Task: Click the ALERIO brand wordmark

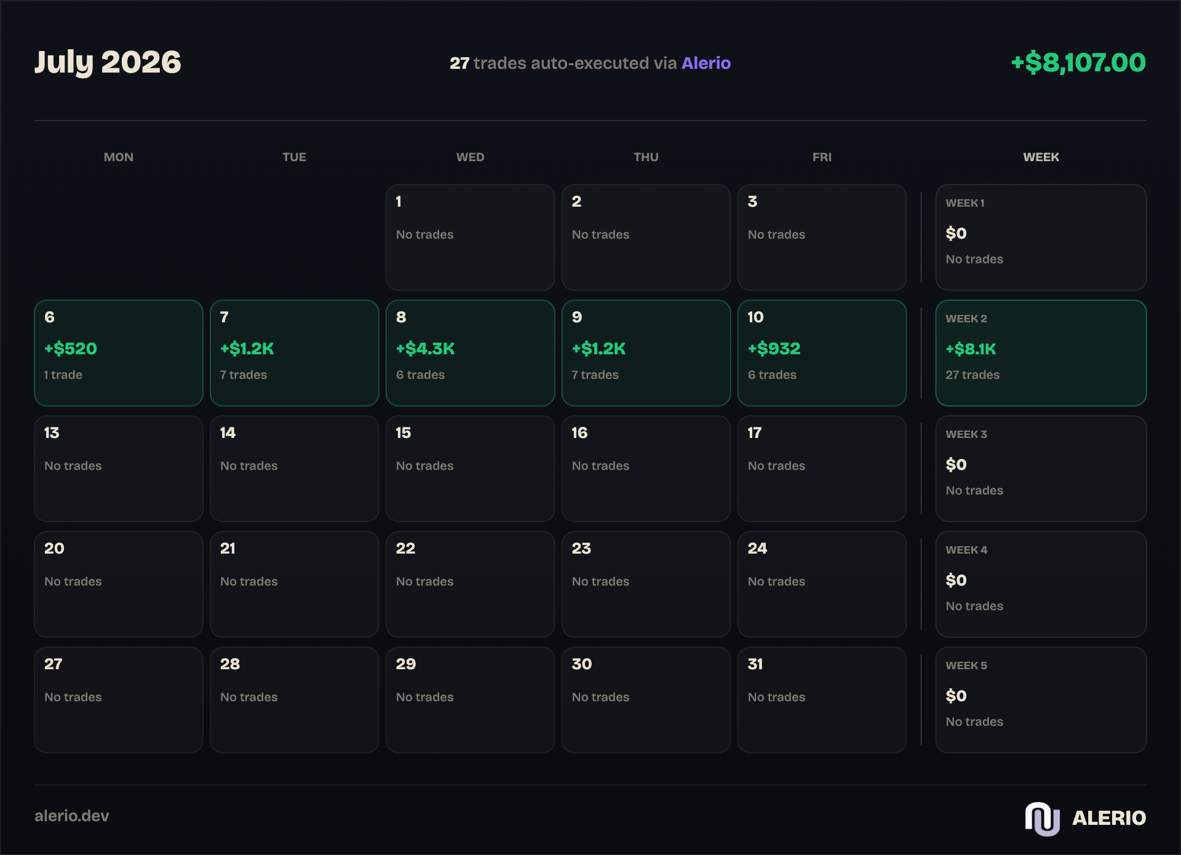Action: coord(1109,818)
